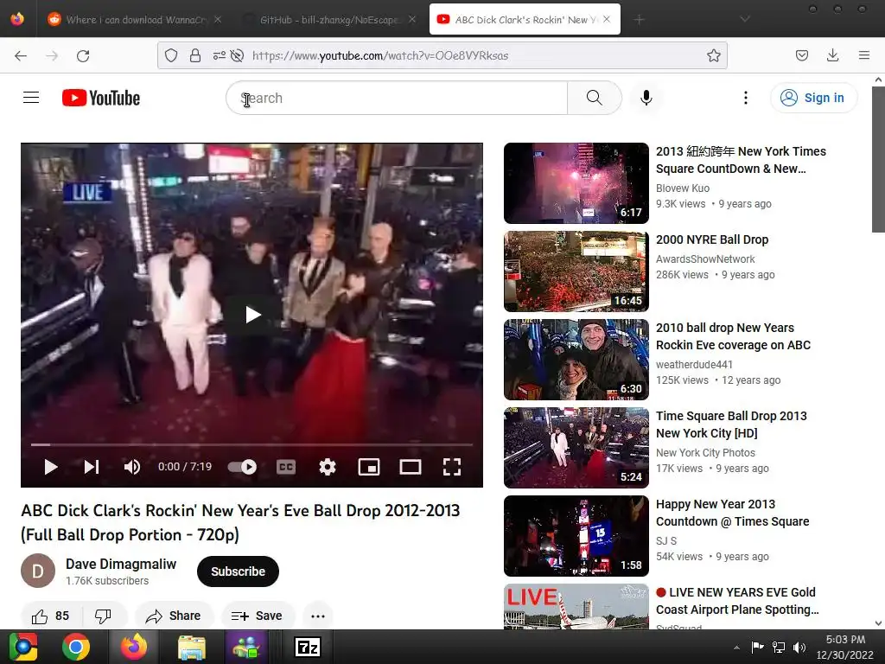The image size is (885, 664).
Task: Open the YouTube guide hamburger menu
Action: tap(31, 98)
